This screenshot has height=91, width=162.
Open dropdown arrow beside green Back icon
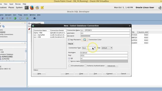click(x=18, y=18)
